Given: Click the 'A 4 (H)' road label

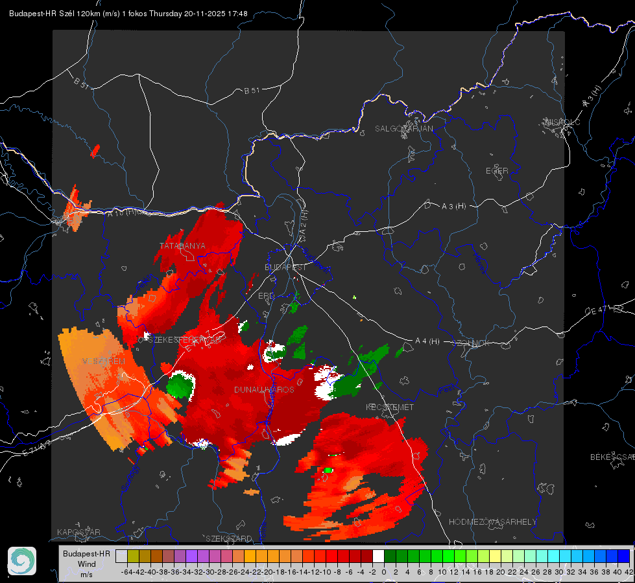Looking at the screenshot, I should pos(427,341).
